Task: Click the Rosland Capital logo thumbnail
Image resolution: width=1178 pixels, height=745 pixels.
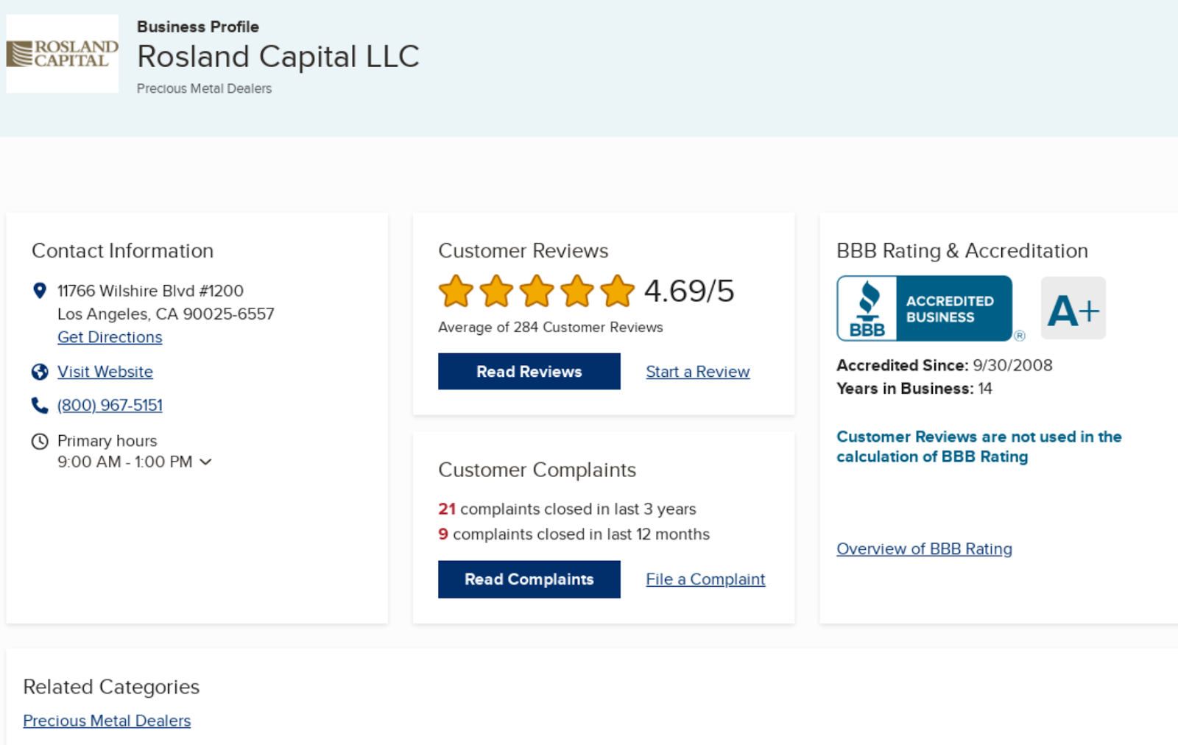Action: click(x=63, y=54)
